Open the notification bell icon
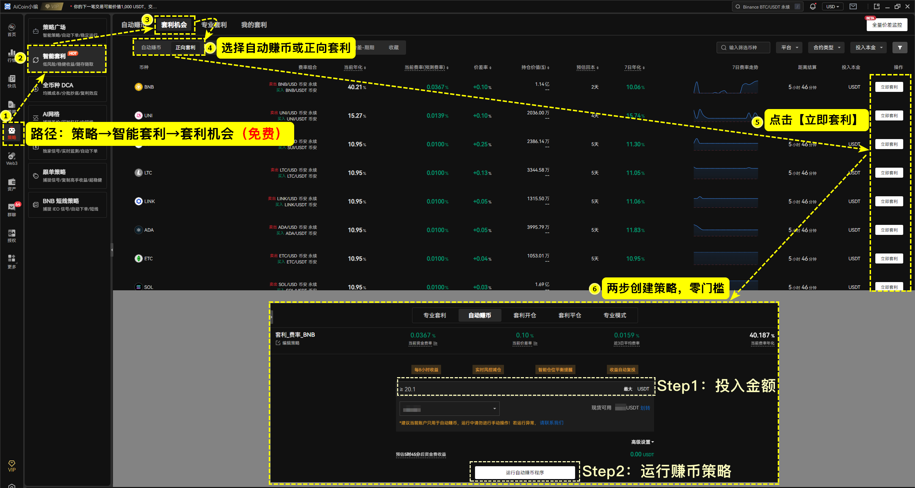The height and width of the screenshot is (488, 915). click(x=813, y=6)
